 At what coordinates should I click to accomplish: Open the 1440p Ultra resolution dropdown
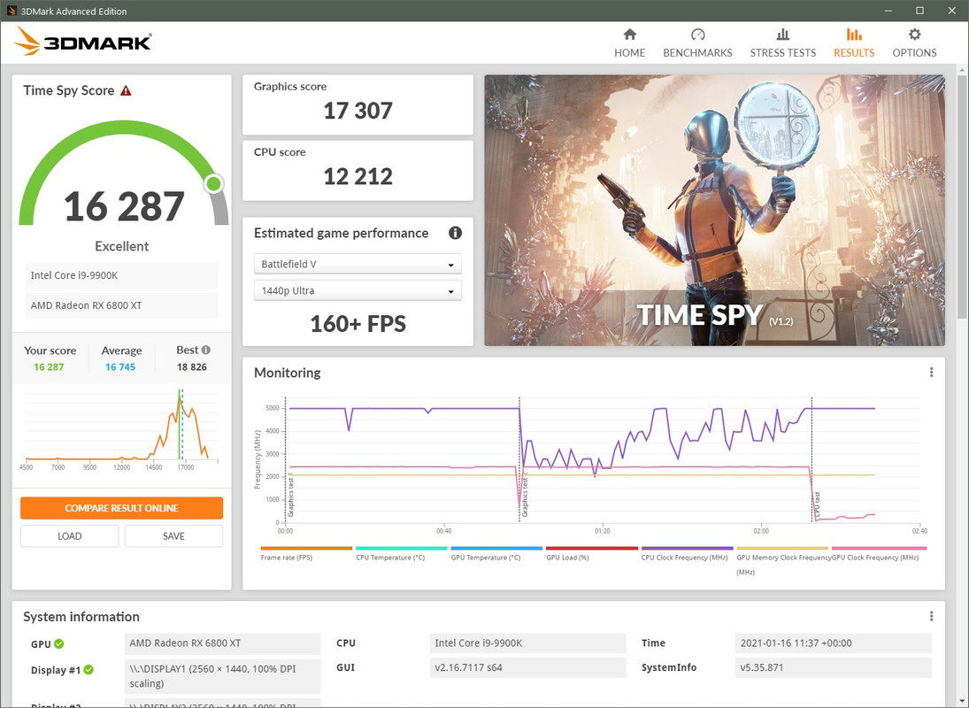click(x=358, y=290)
